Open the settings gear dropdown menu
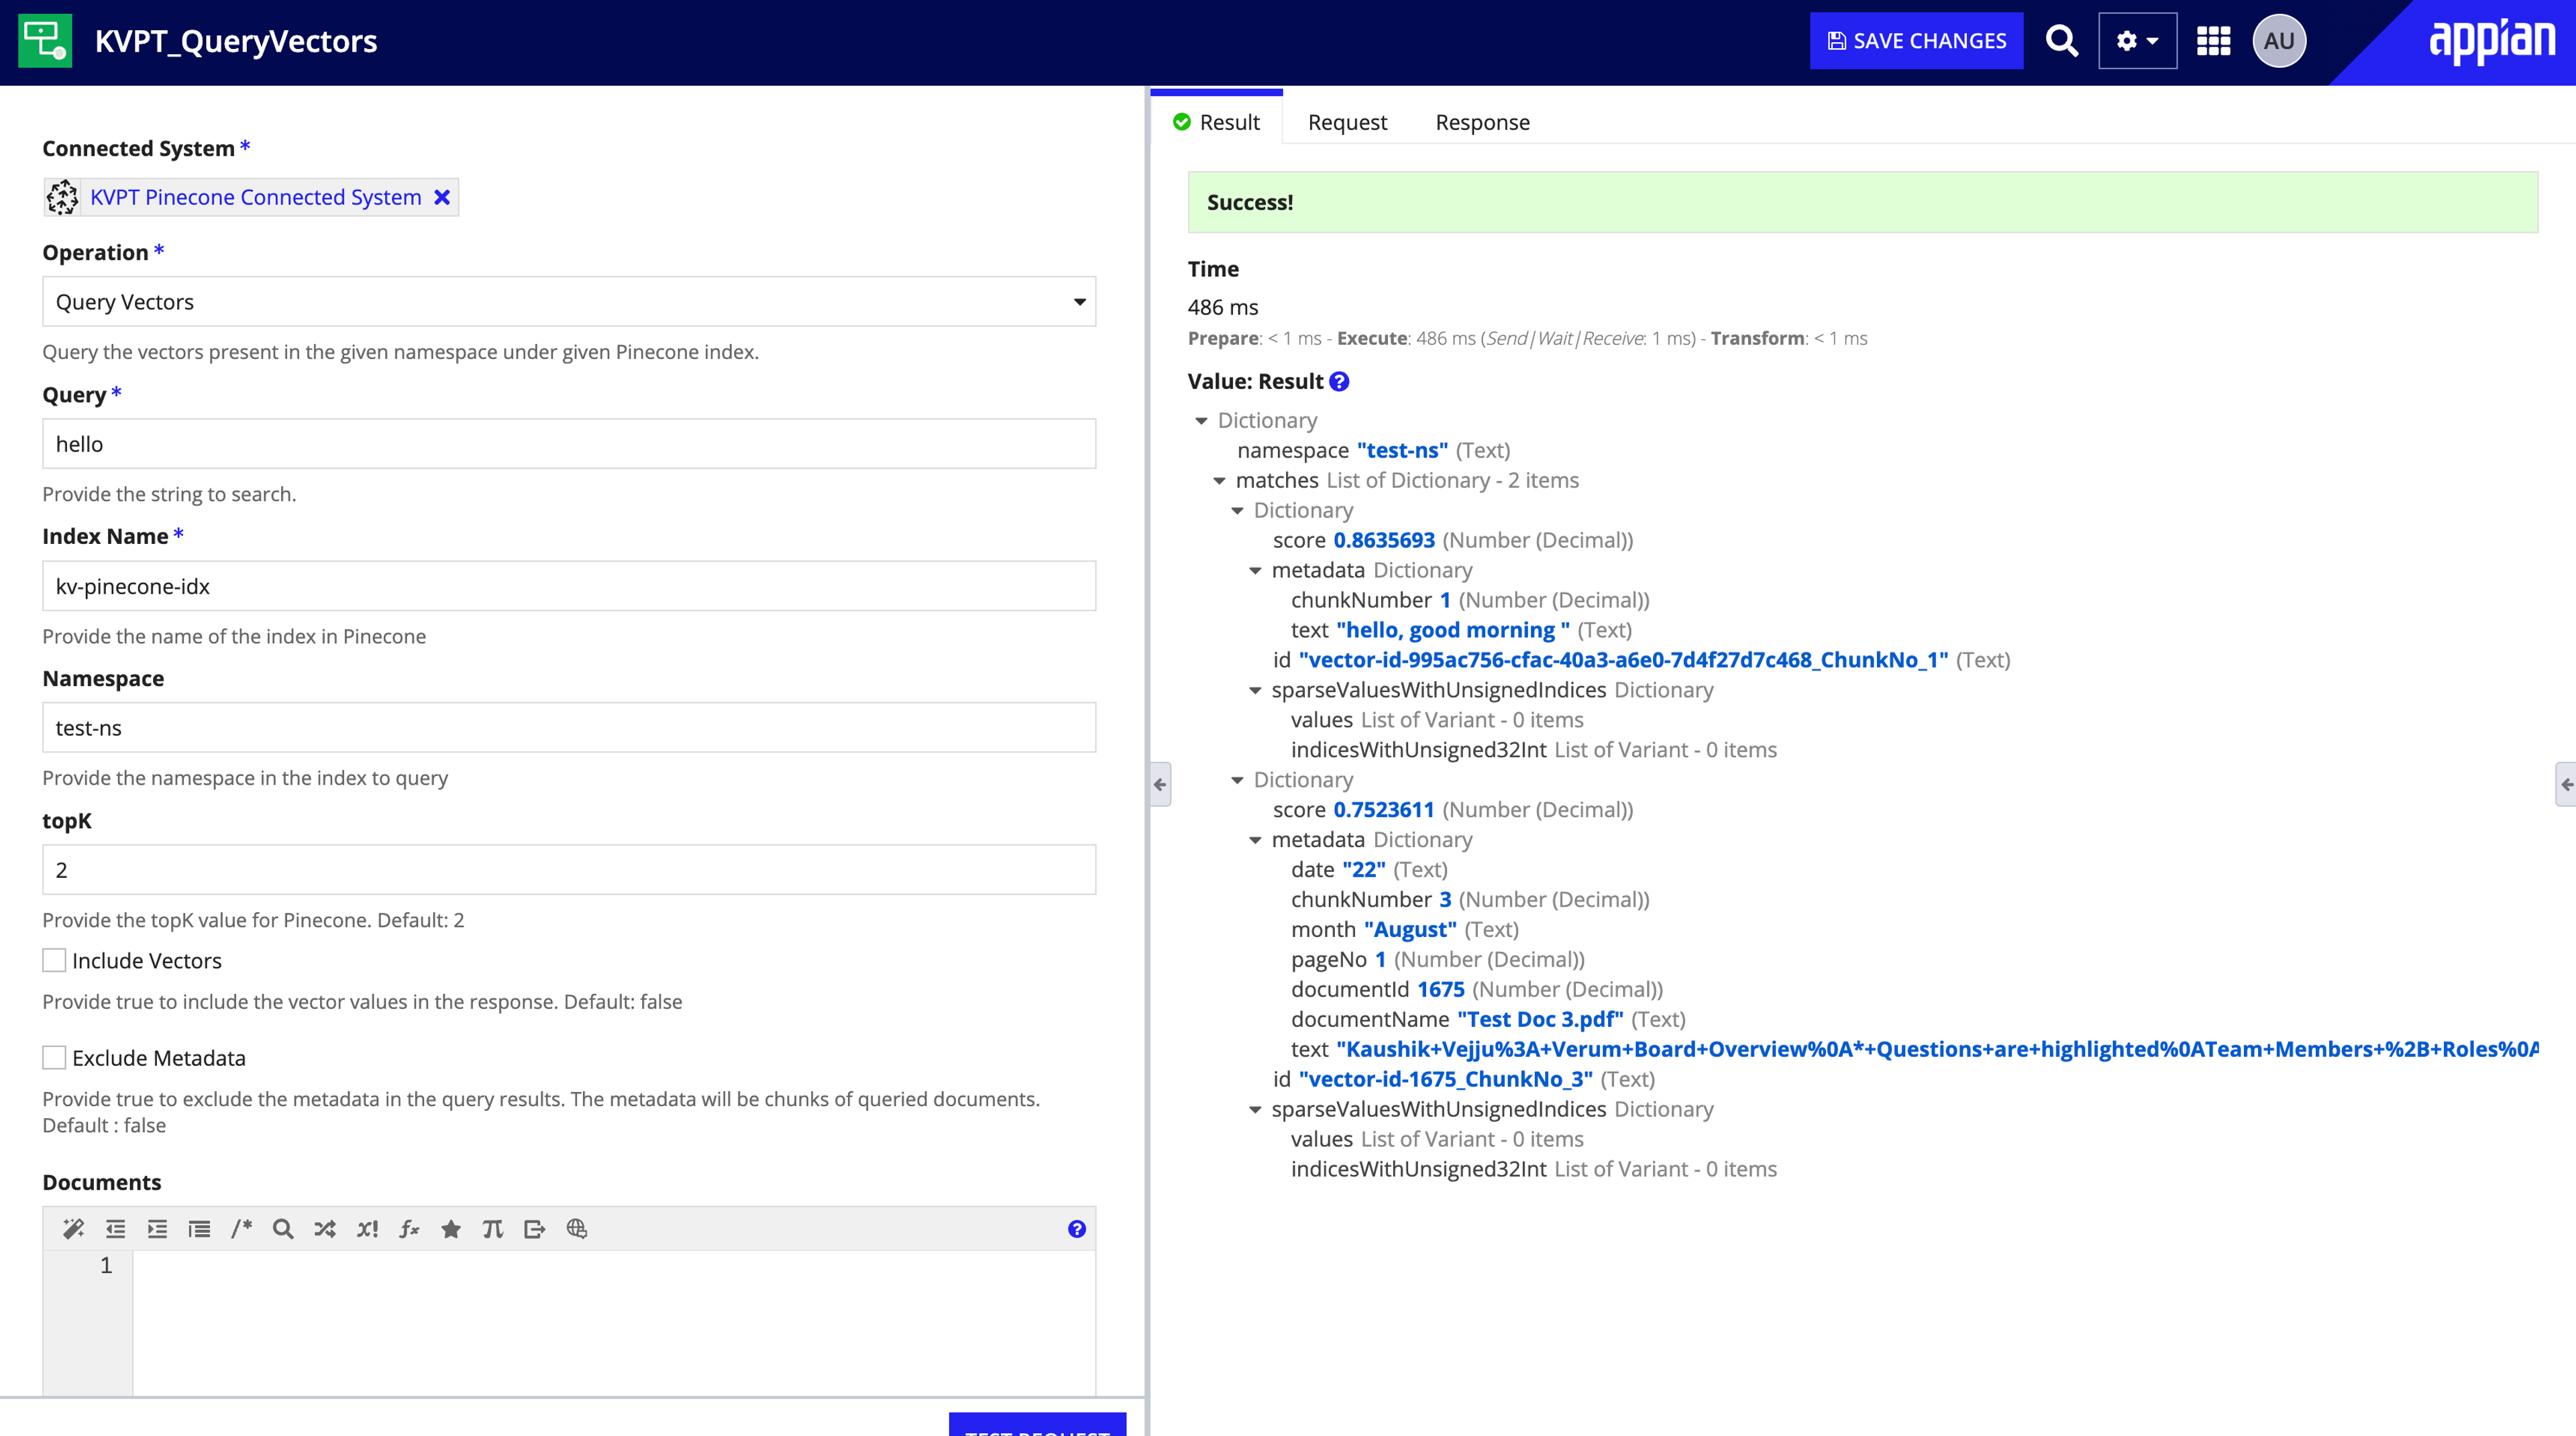 (x=2137, y=41)
